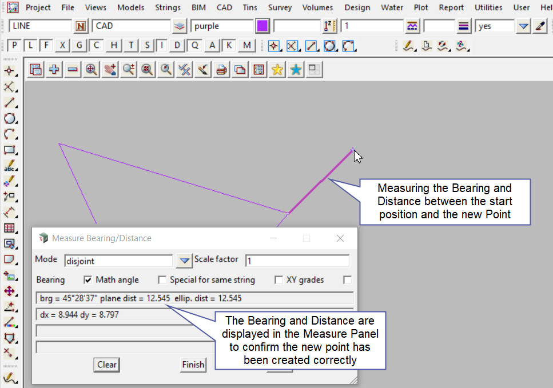Open the Models menu
The width and height of the screenshot is (553, 388).
pyautogui.click(x=130, y=7)
